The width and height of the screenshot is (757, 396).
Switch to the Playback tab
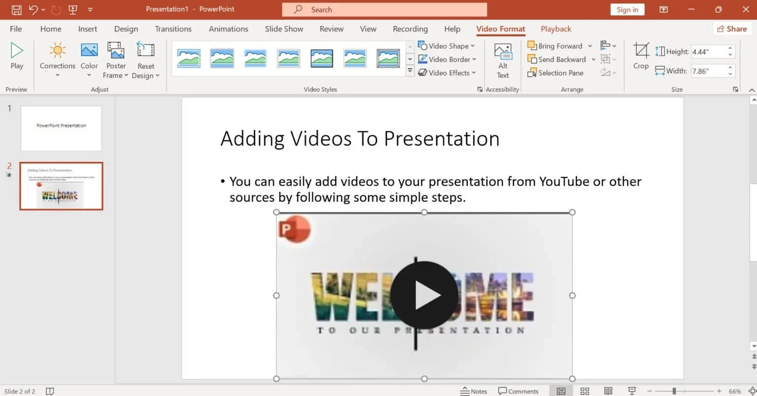(x=556, y=29)
